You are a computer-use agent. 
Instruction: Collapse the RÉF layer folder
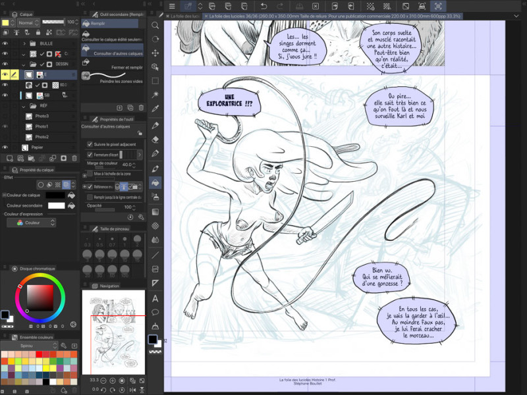pos(24,105)
